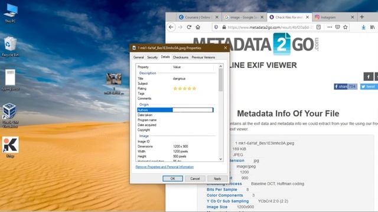378x212 pixels.
Task: Select the K-logo app shortcut on desktop
Action: click(x=10, y=147)
